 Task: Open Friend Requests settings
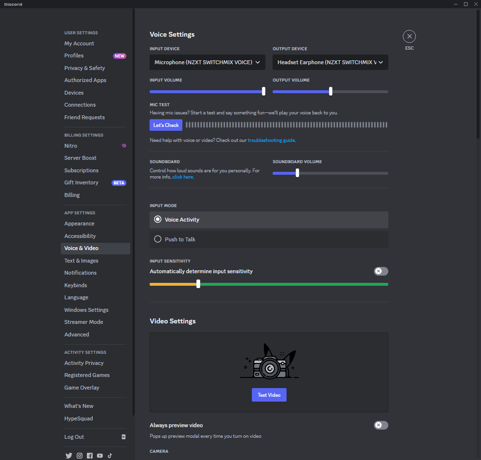click(x=96, y=117)
